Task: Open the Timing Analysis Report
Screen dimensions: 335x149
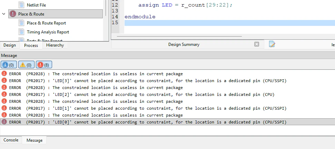Action: point(48,32)
